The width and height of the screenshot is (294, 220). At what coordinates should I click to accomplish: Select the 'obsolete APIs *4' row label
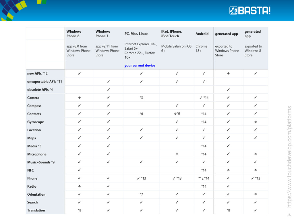40,90
